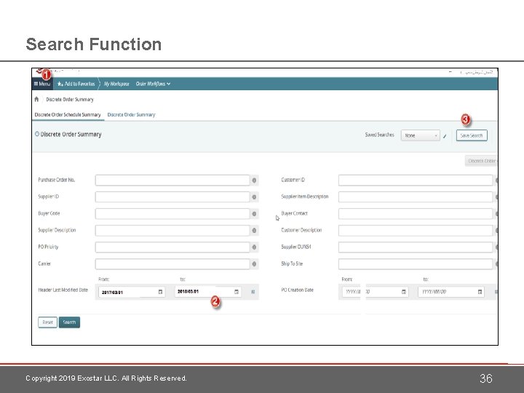This screenshot has width=524, height=393.
Task: Click lookup icon for Supplier ID
Action: [x=254, y=196]
